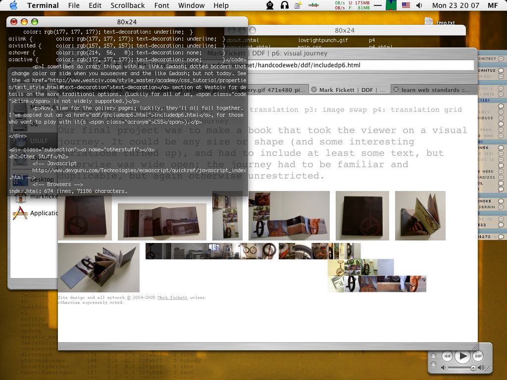Click the chat bubble beside ONOKE
Screen dimensions: 507x380
(501, 201)
